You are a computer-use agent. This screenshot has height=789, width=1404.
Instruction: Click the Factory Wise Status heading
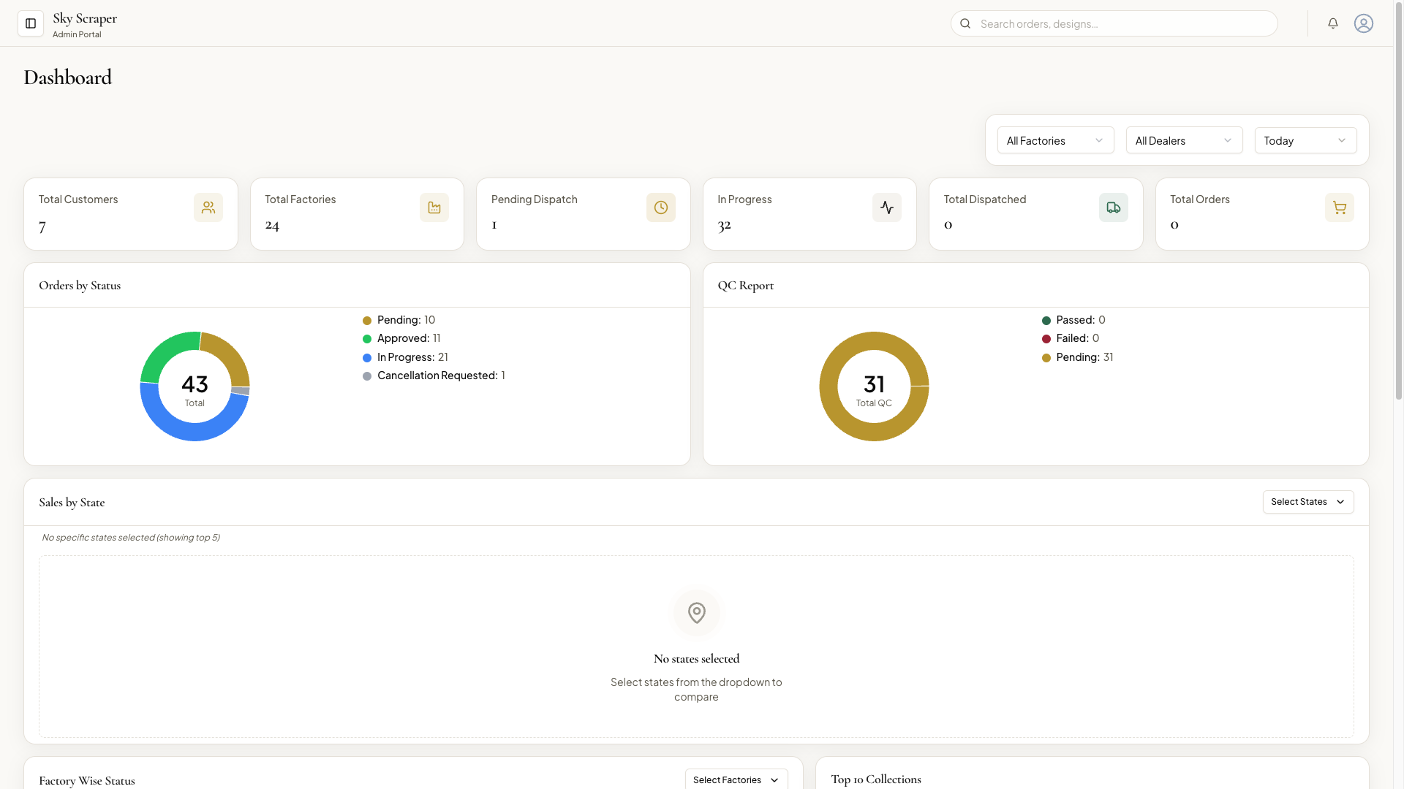tap(87, 781)
